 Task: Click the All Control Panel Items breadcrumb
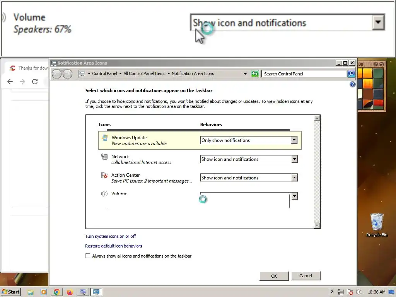[x=144, y=73]
